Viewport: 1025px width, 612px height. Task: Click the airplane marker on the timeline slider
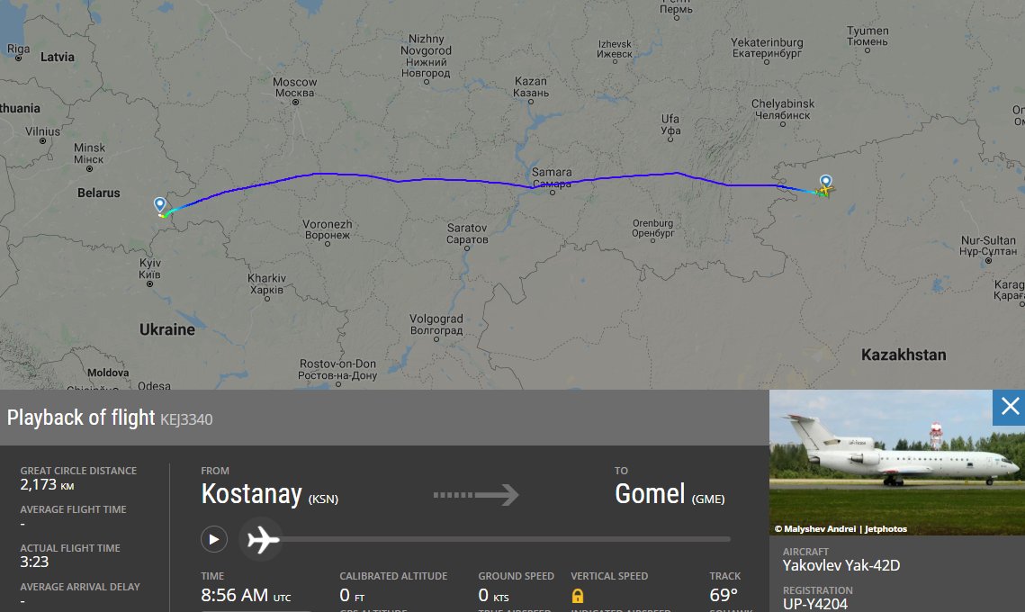pyautogui.click(x=262, y=539)
